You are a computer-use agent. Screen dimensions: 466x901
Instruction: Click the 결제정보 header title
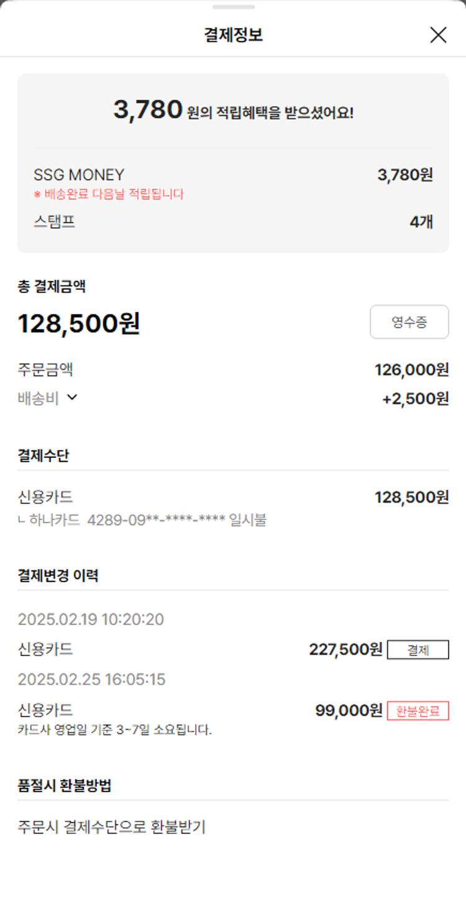pyautogui.click(x=233, y=35)
